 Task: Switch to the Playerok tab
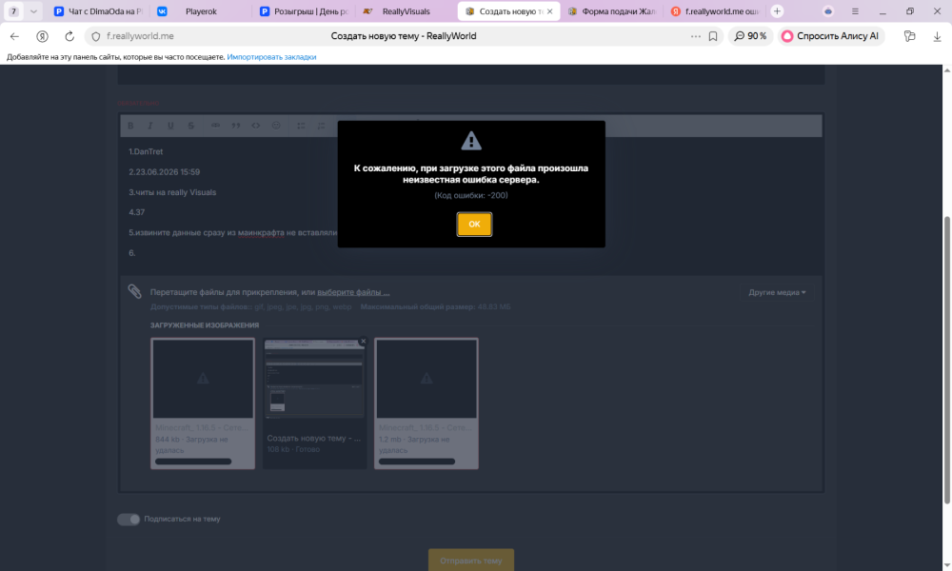click(201, 10)
